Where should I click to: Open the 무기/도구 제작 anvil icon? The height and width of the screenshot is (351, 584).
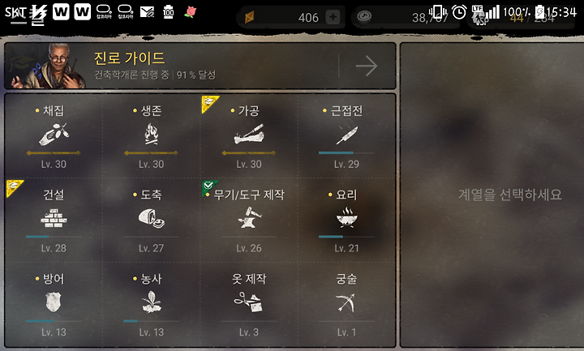pyautogui.click(x=249, y=218)
